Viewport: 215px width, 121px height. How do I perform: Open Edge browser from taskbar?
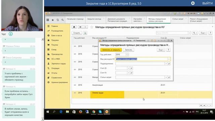[x=61, y=112]
